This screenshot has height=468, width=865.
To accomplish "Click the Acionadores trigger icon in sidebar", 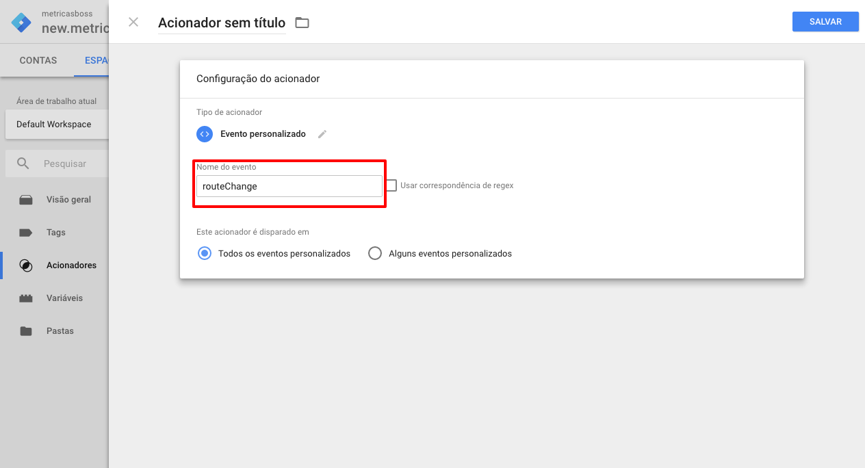I will (26, 265).
